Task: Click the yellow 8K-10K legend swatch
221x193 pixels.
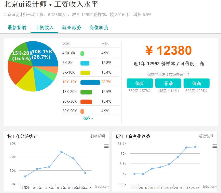Action: pyautogui.click(x=85, y=73)
